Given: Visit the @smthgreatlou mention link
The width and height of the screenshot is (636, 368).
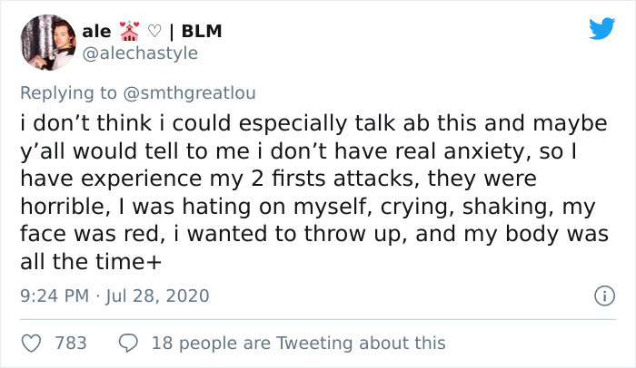Looking at the screenshot, I should 189,93.
